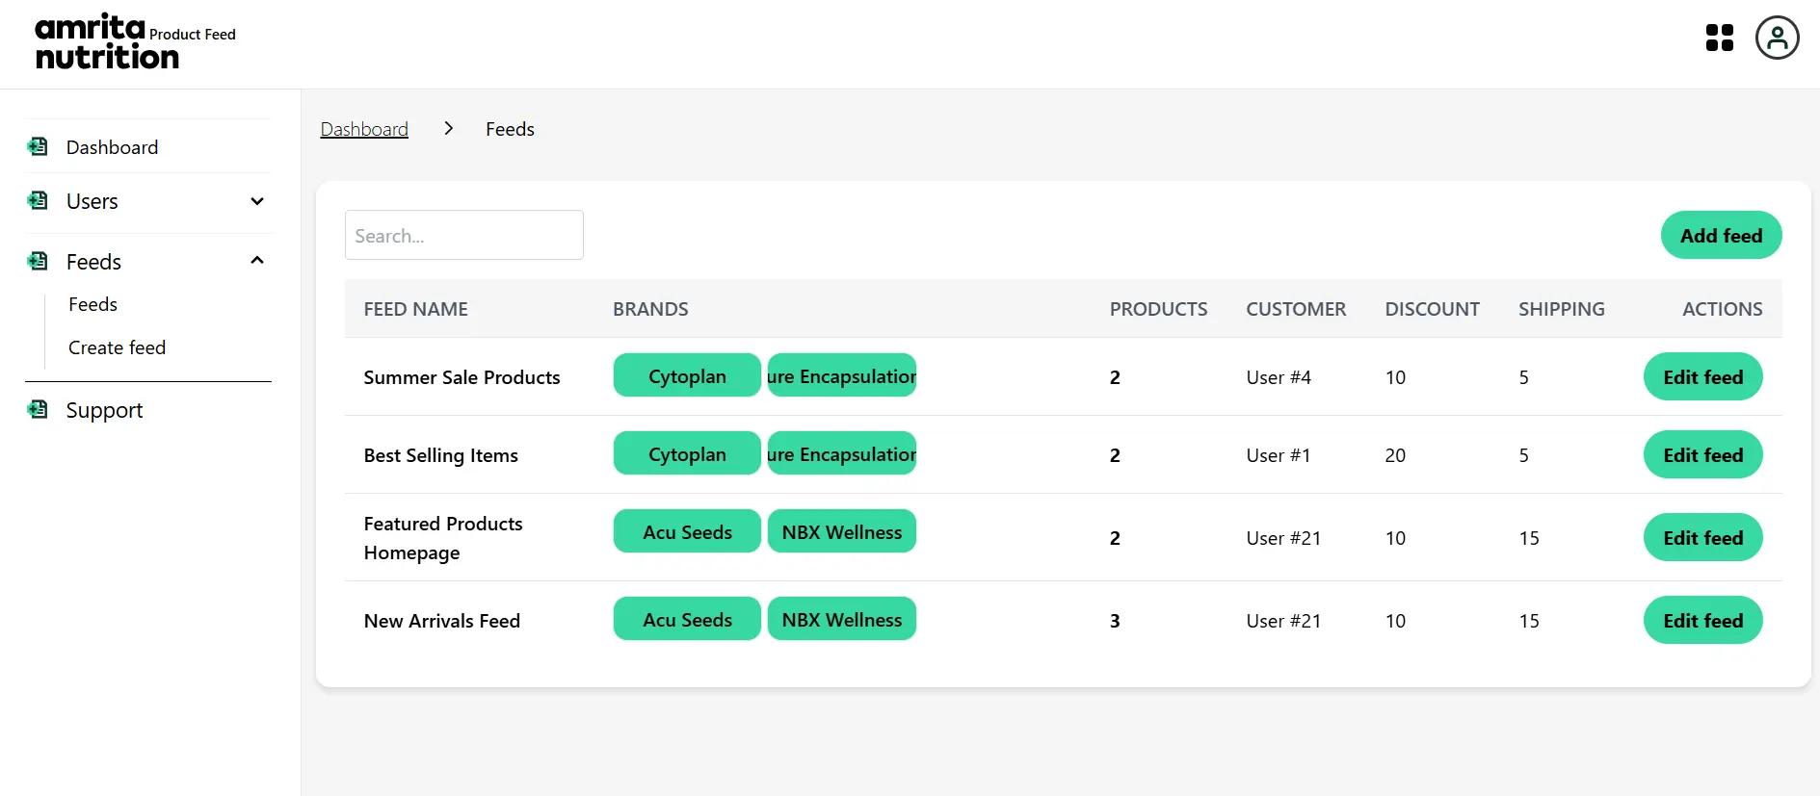Click Acu Seeds tag in New Arrivals row

pyautogui.click(x=687, y=620)
